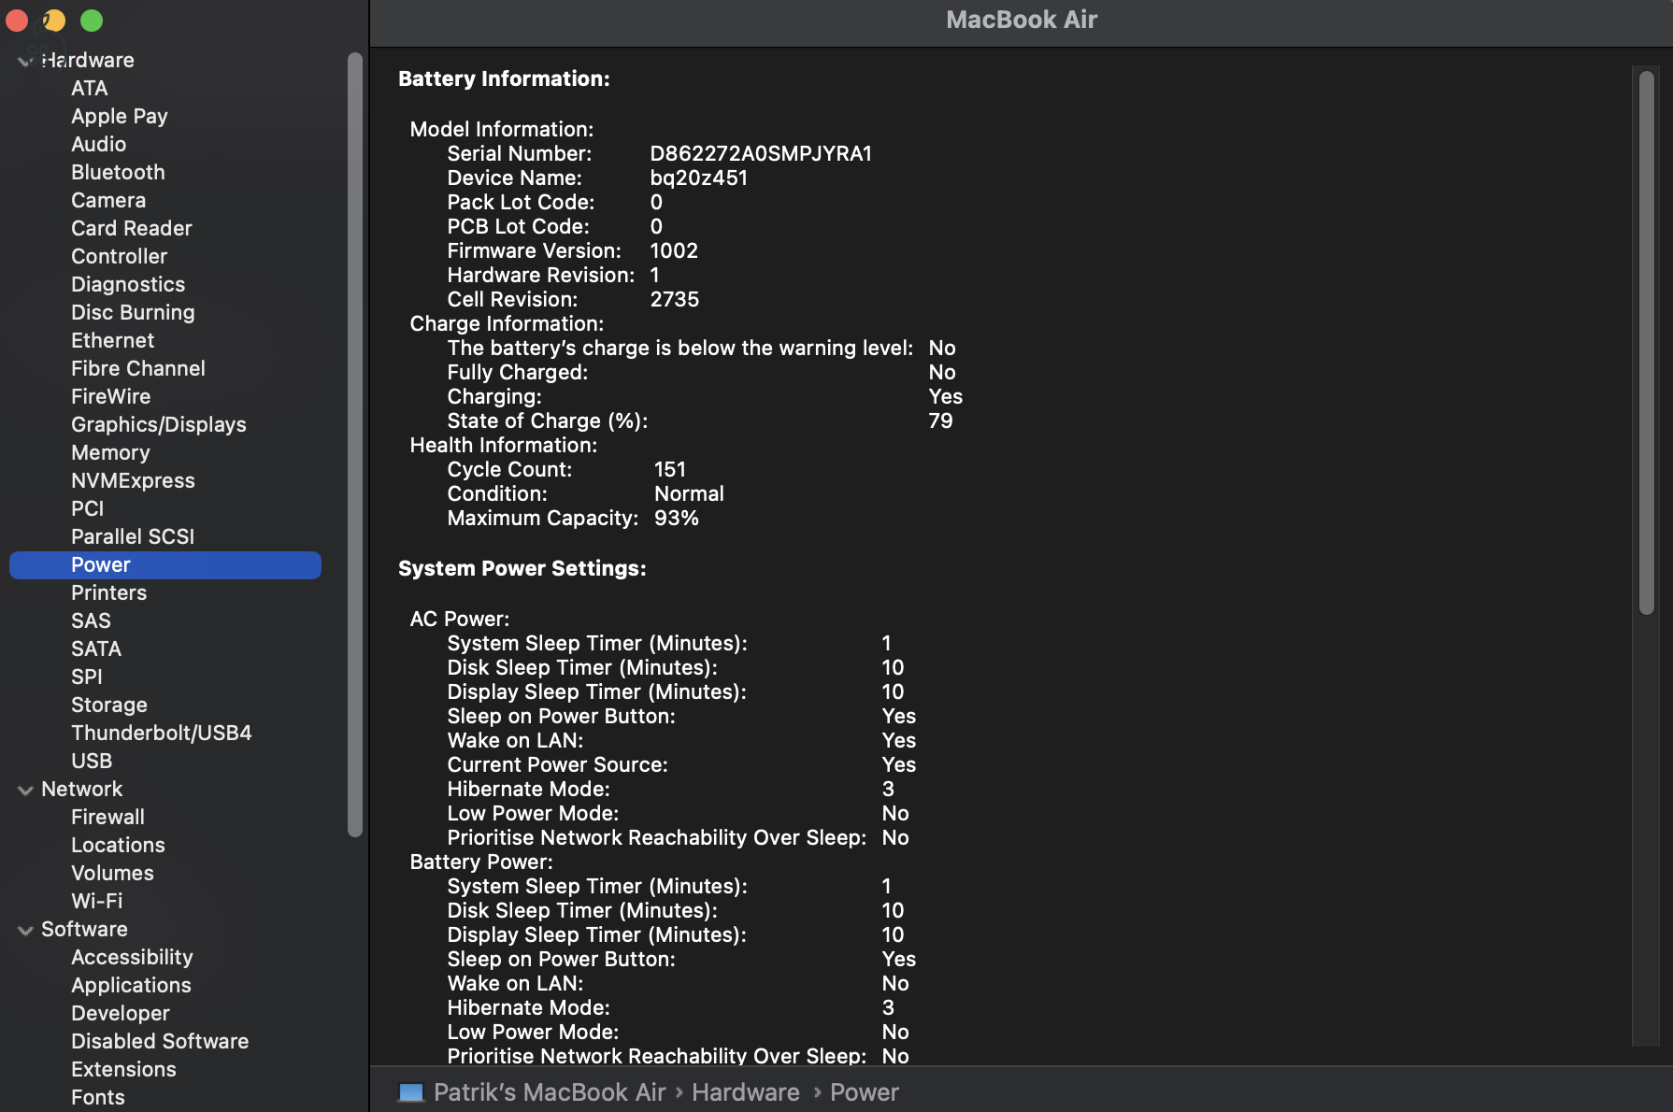Select Card Reader in the sidebar
Screen dimensions: 1673x1112
point(132,228)
